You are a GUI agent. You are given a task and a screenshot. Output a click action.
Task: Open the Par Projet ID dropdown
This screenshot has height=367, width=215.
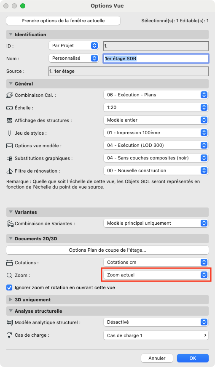coord(73,45)
